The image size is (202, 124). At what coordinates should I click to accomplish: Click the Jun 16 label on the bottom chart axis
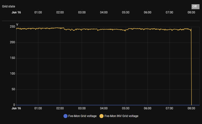(x=16, y=108)
